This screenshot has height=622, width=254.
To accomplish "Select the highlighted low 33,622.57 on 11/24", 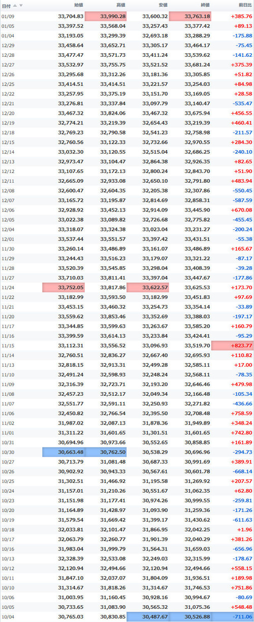I will pos(148,287).
